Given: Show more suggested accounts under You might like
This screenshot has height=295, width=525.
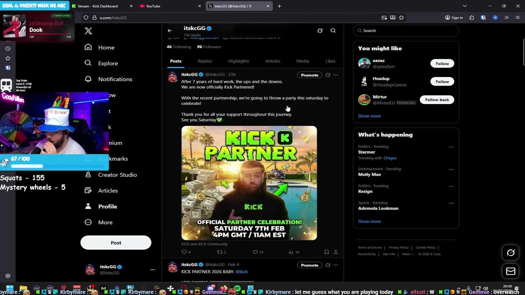Looking at the screenshot, I should [x=369, y=116].
